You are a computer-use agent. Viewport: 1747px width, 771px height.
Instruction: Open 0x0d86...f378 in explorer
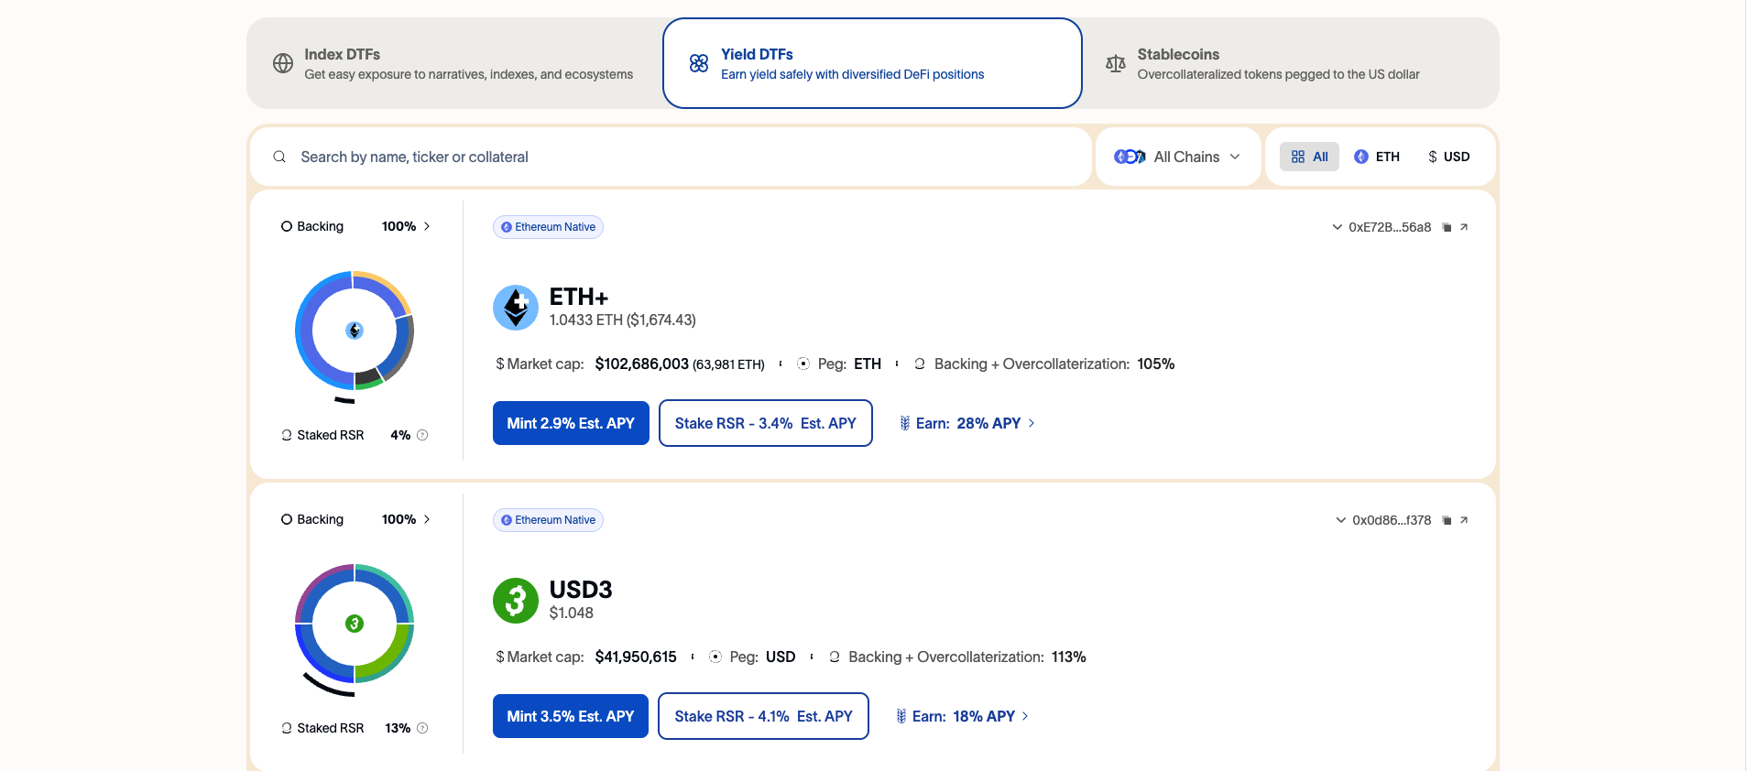pos(1464,520)
